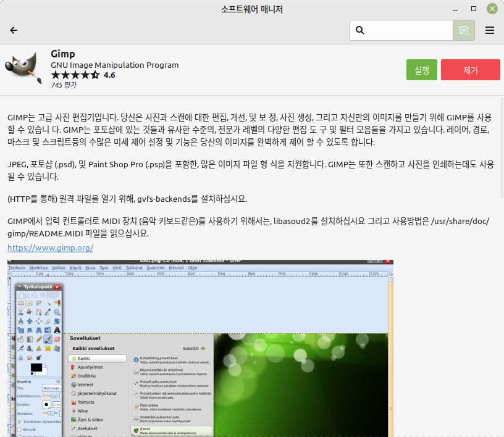
Task: Remove Gimp with the red 제거 button
Action: point(471,70)
